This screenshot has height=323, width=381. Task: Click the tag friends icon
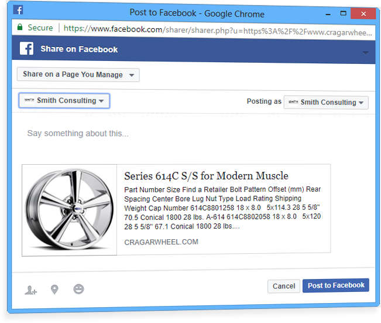30,290
